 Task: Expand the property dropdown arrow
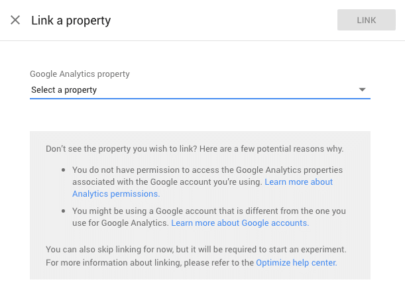point(362,89)
